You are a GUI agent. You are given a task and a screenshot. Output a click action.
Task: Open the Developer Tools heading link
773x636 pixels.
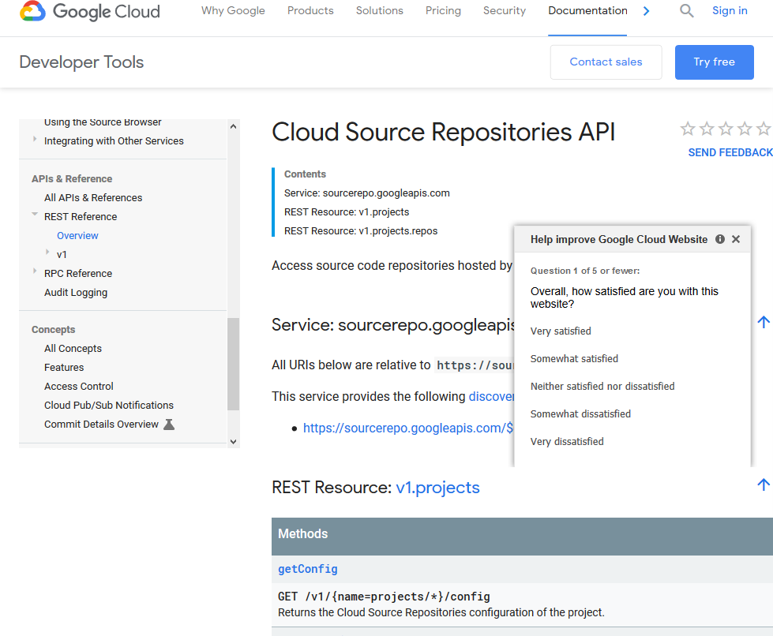(x=81, y=62)
